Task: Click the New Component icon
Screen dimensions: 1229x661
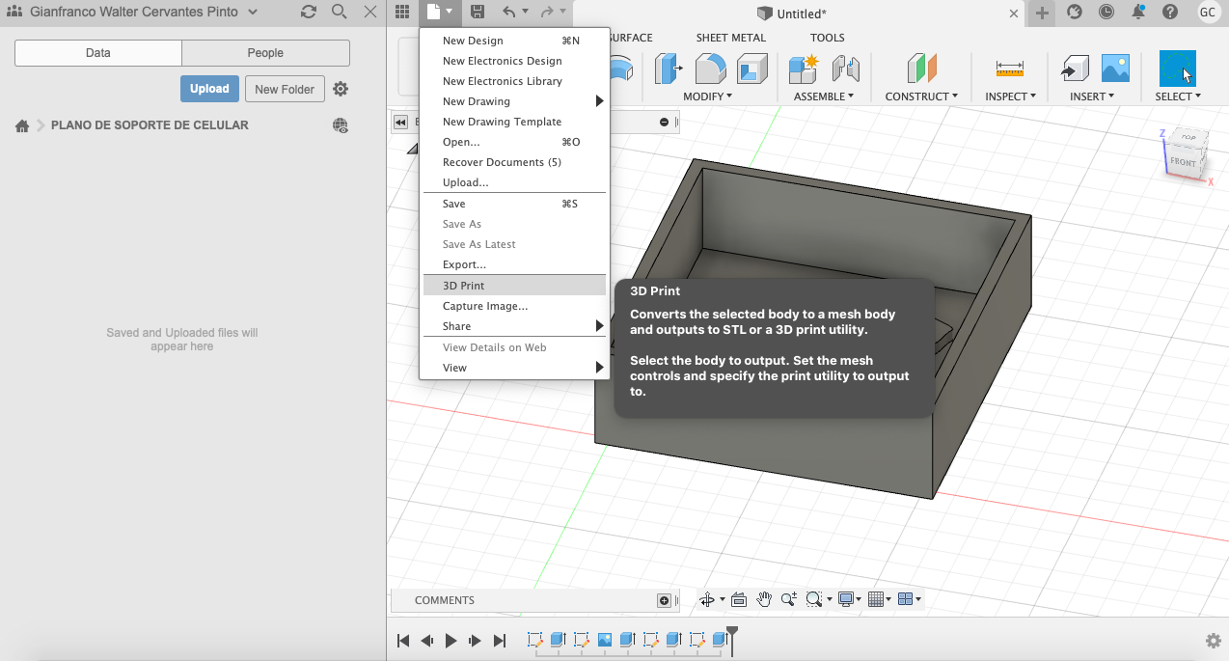Action: [803, 69]
